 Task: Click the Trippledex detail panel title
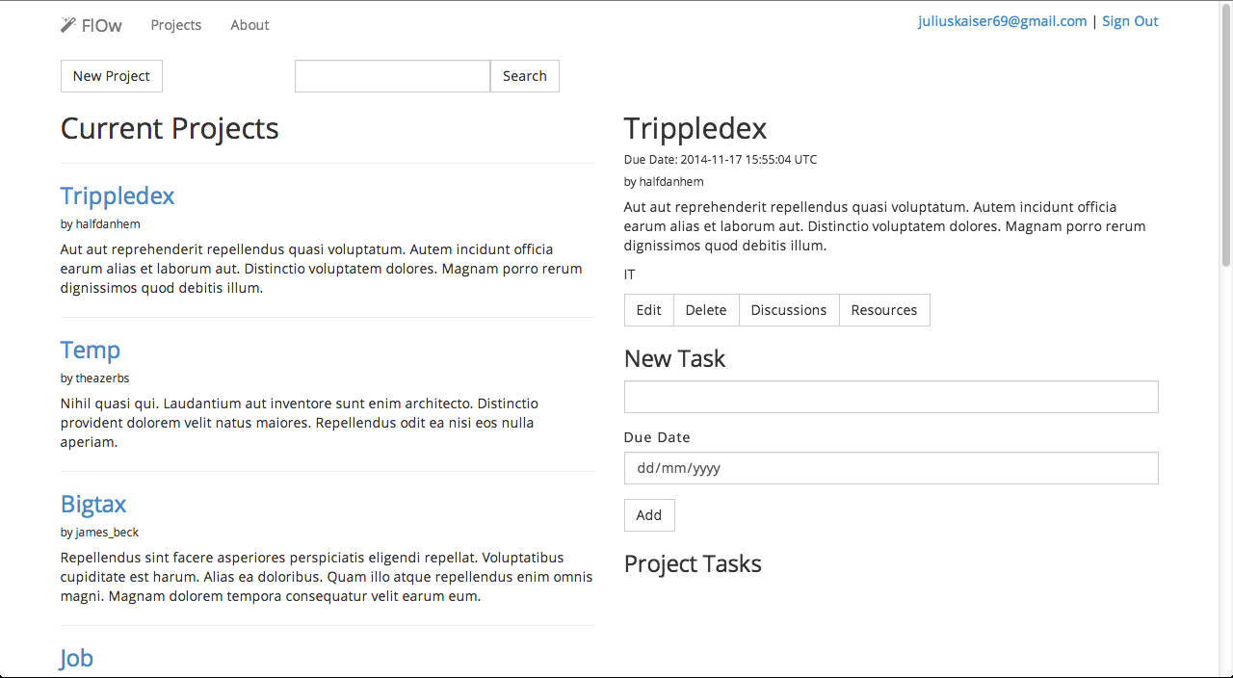coord(695,129)
